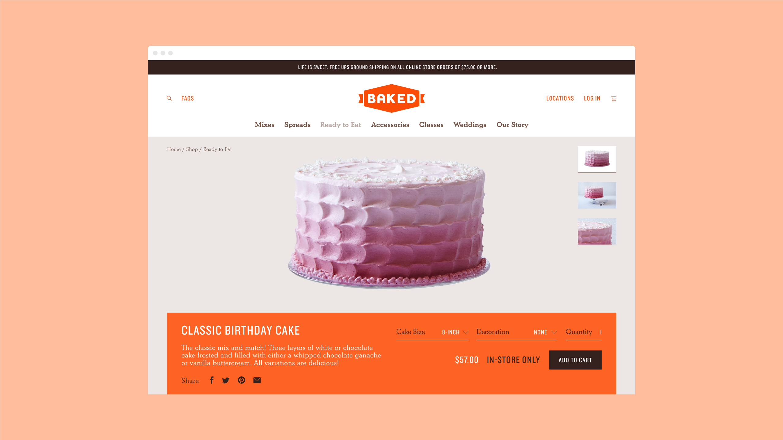Click the search magnifier icon
This screenshot has height=440, width=783.
pyautogui.click(x=169, y=98)
